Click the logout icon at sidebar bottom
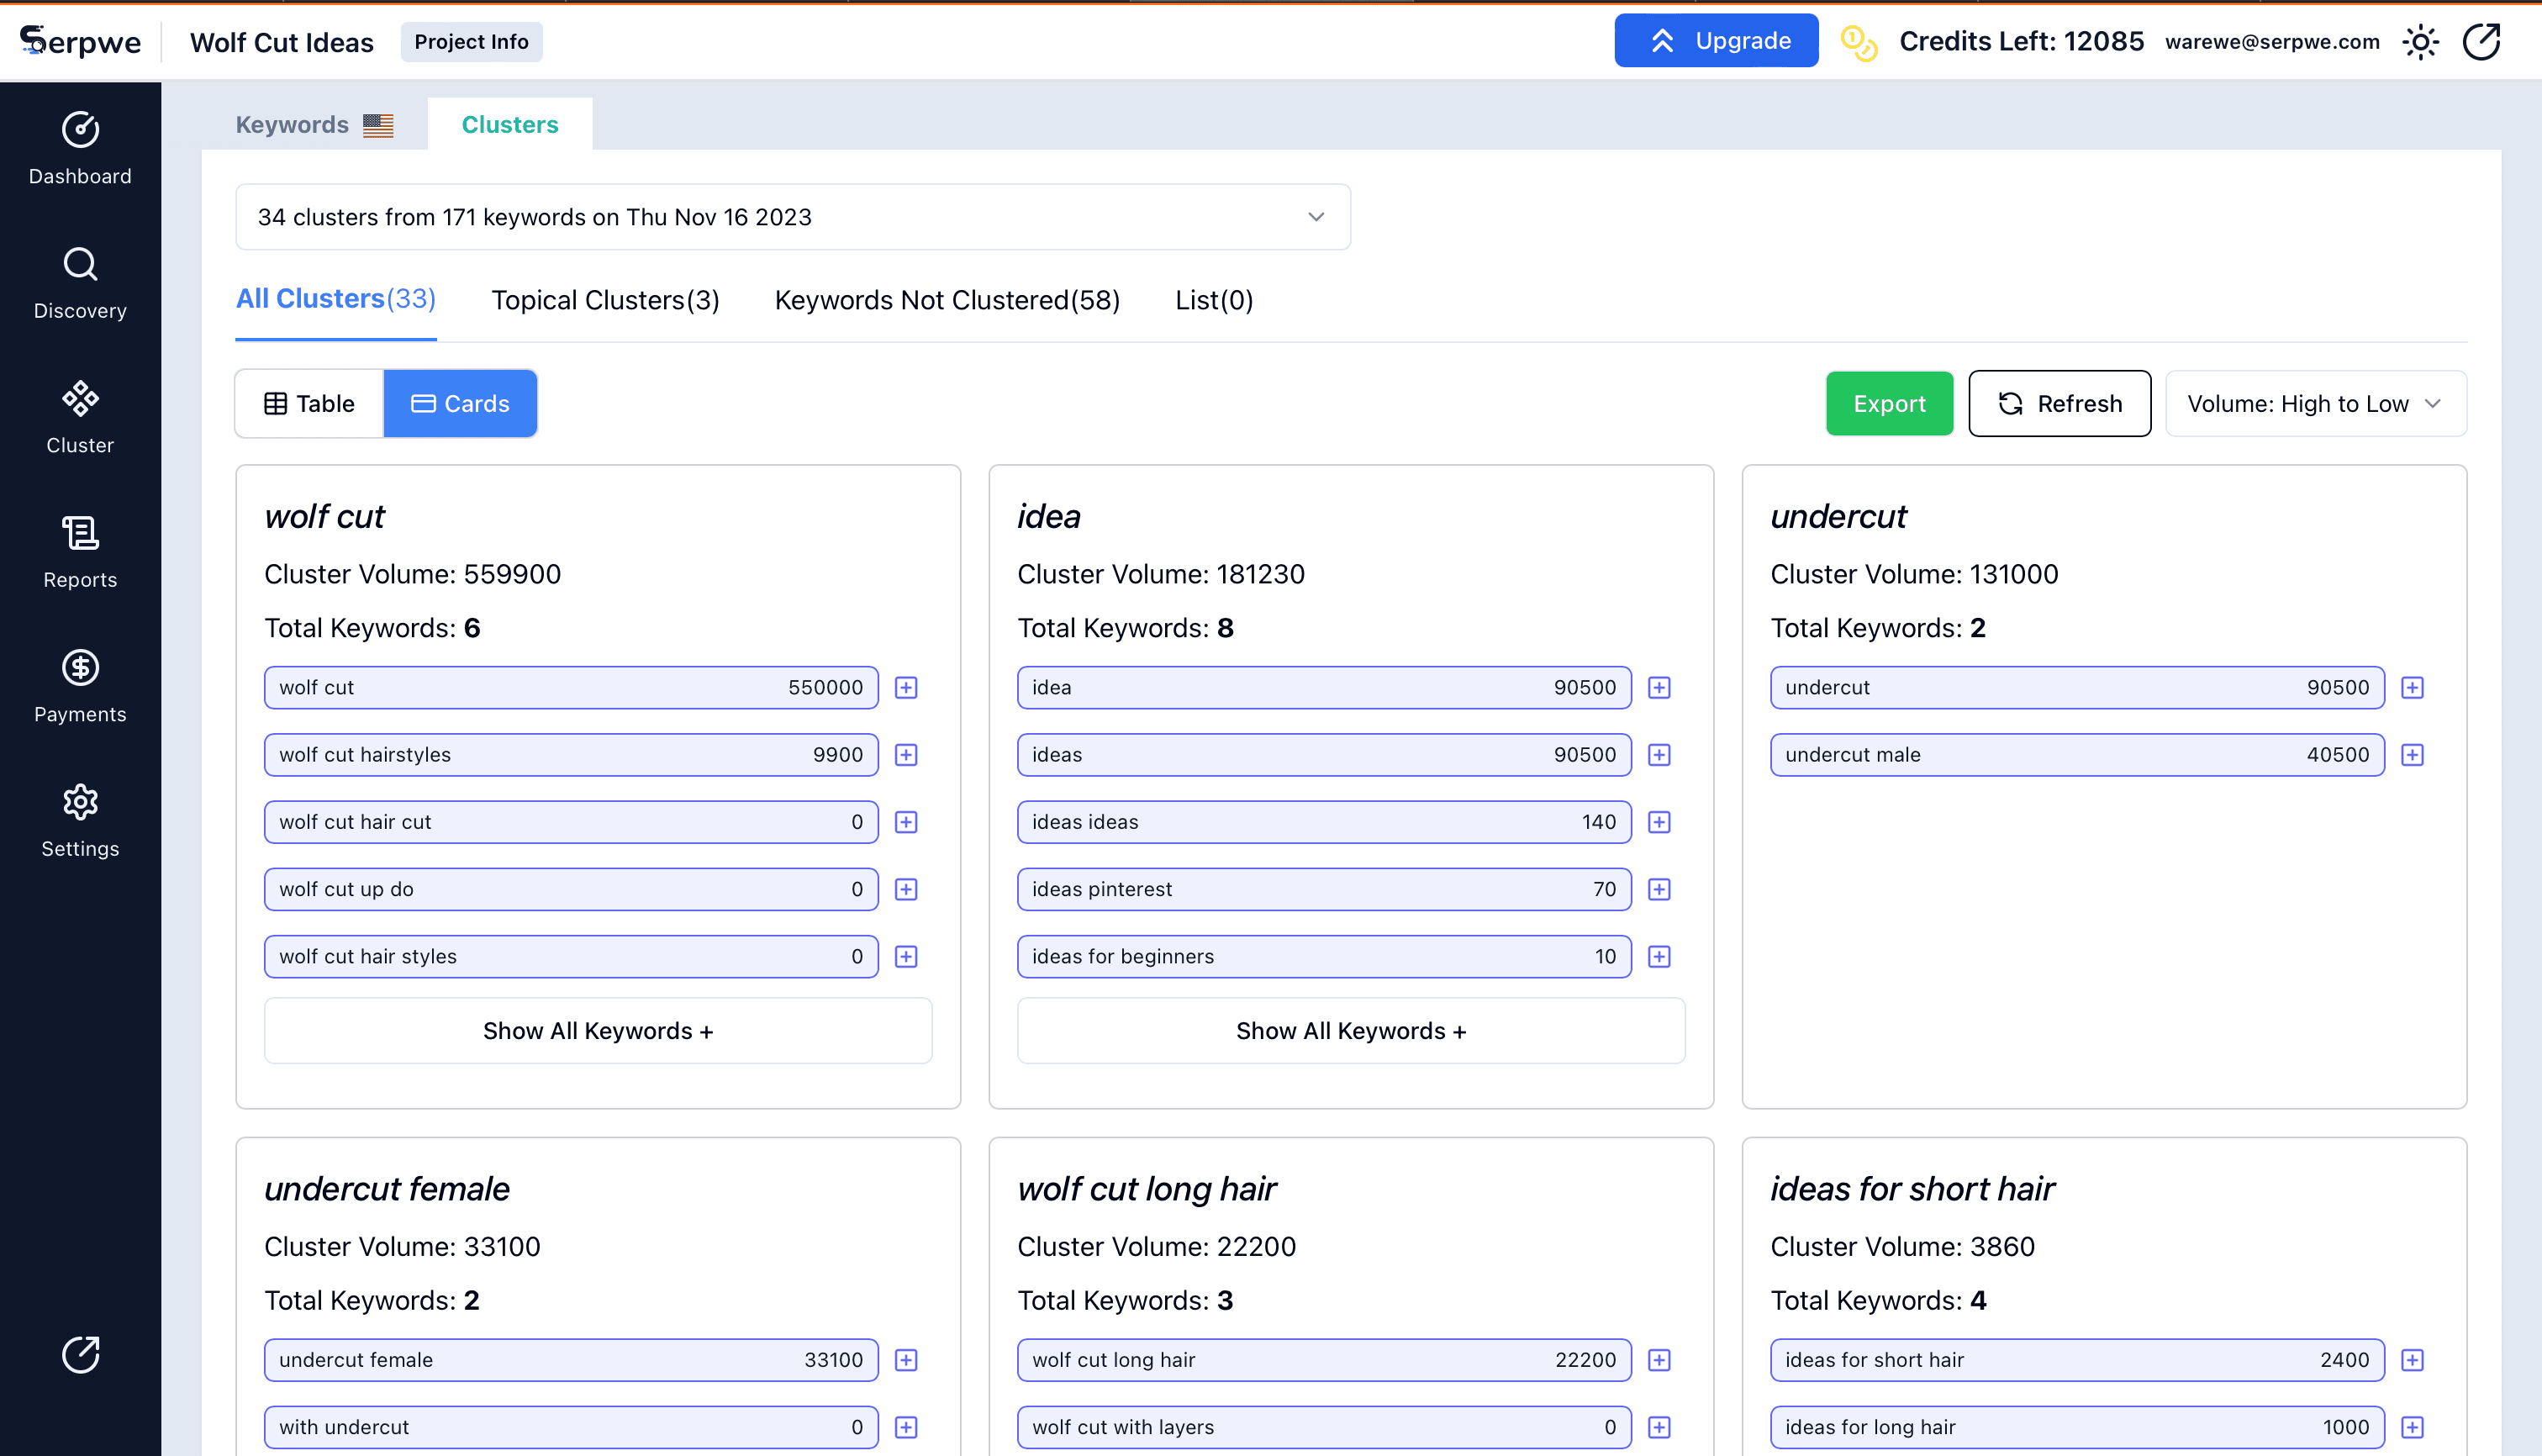The image size is (2542, 1456). [x=80, y=1355]
